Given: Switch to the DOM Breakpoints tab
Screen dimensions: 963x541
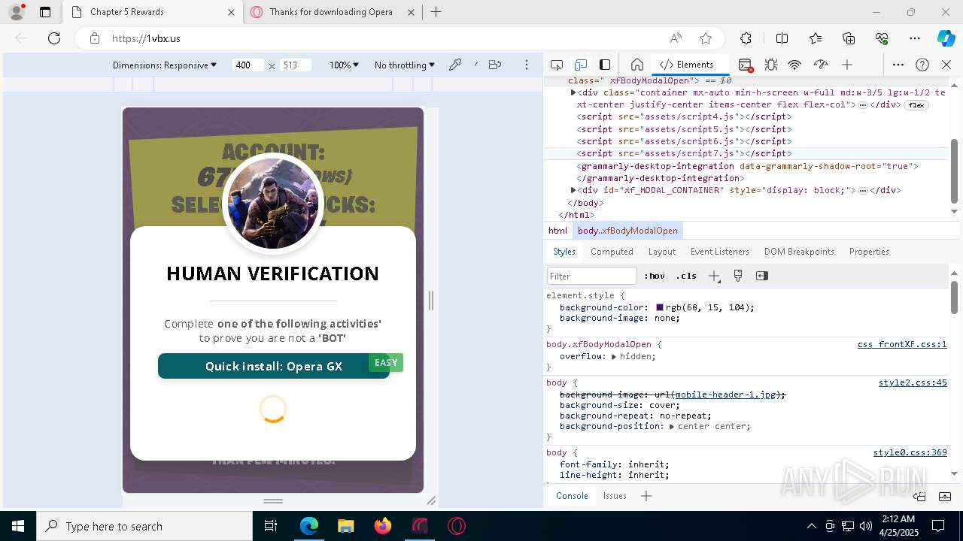Looking at the screenshot, I should click(x=799, y=252).
